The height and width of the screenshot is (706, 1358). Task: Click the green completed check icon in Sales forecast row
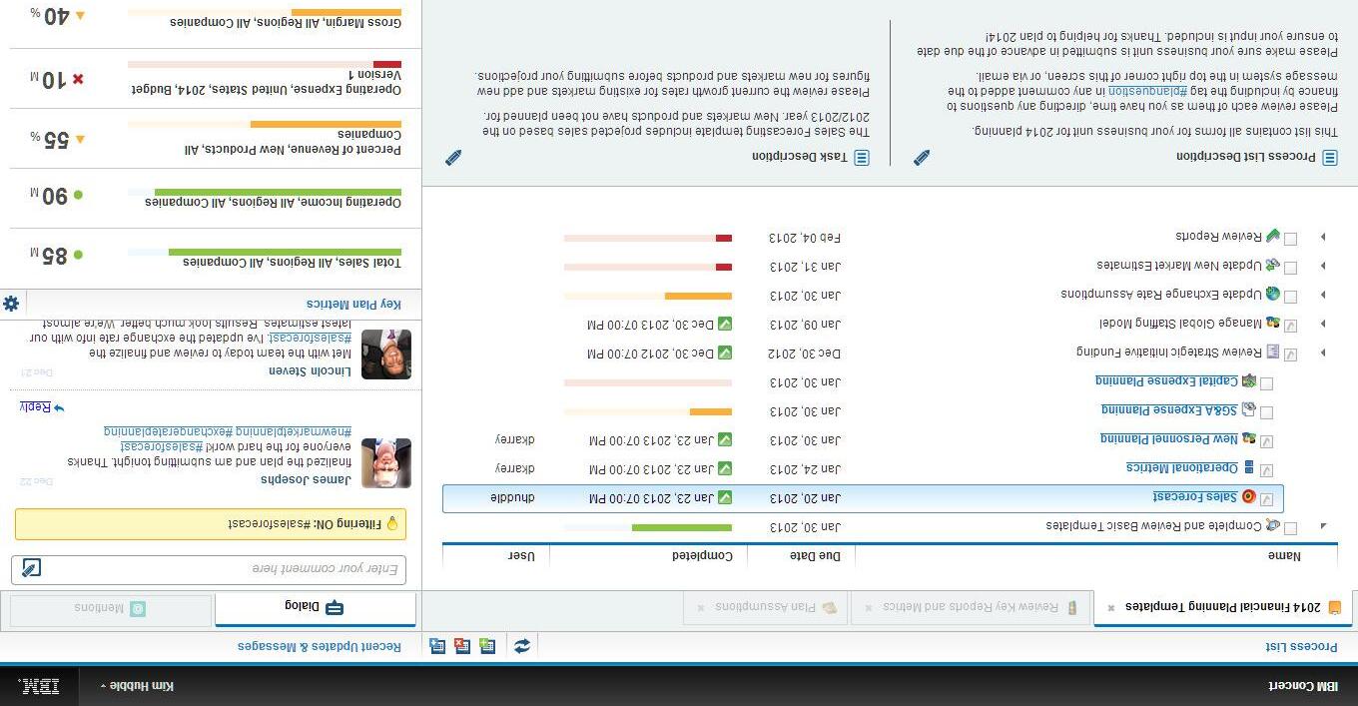coord(725,497)
